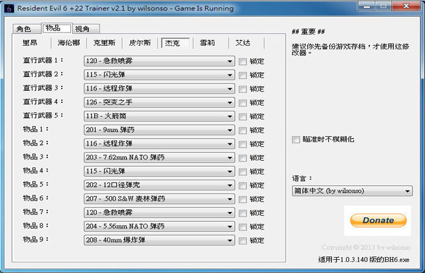Screen dimensions: 425x273
Task: Choose the 海伦娜 character tab
Action: pos(69,43)
